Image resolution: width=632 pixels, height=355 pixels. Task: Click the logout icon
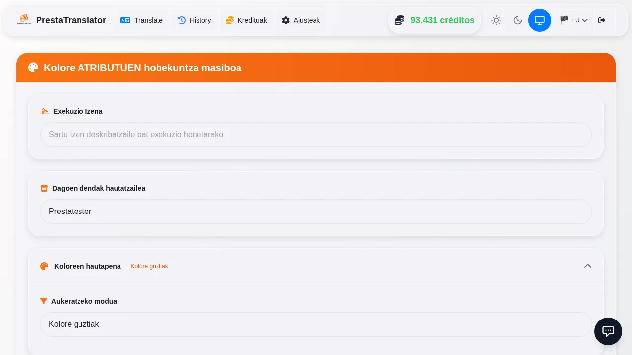[602, 20]
